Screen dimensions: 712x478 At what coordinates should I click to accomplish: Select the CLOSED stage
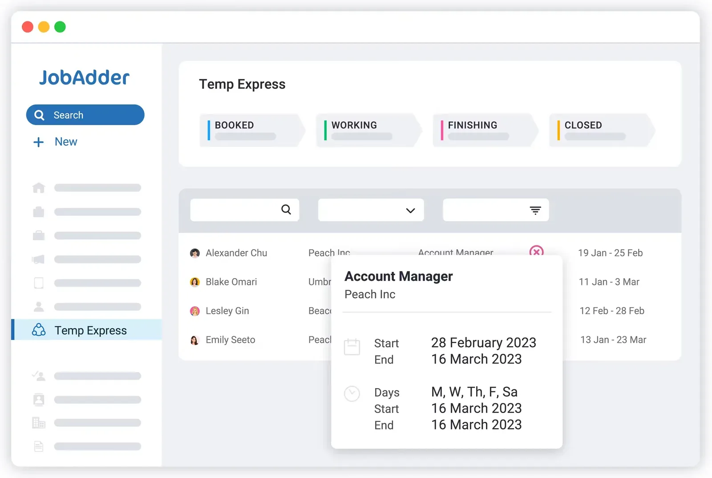coord(602,130)
